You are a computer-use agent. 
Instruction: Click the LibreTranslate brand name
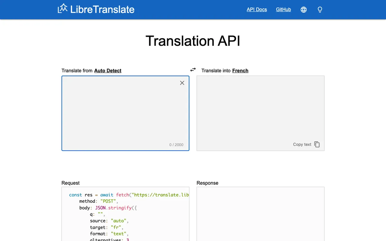pyautogui.click(x=102, y=9)
